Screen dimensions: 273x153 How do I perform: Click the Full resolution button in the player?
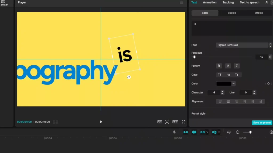coord(159,122)
